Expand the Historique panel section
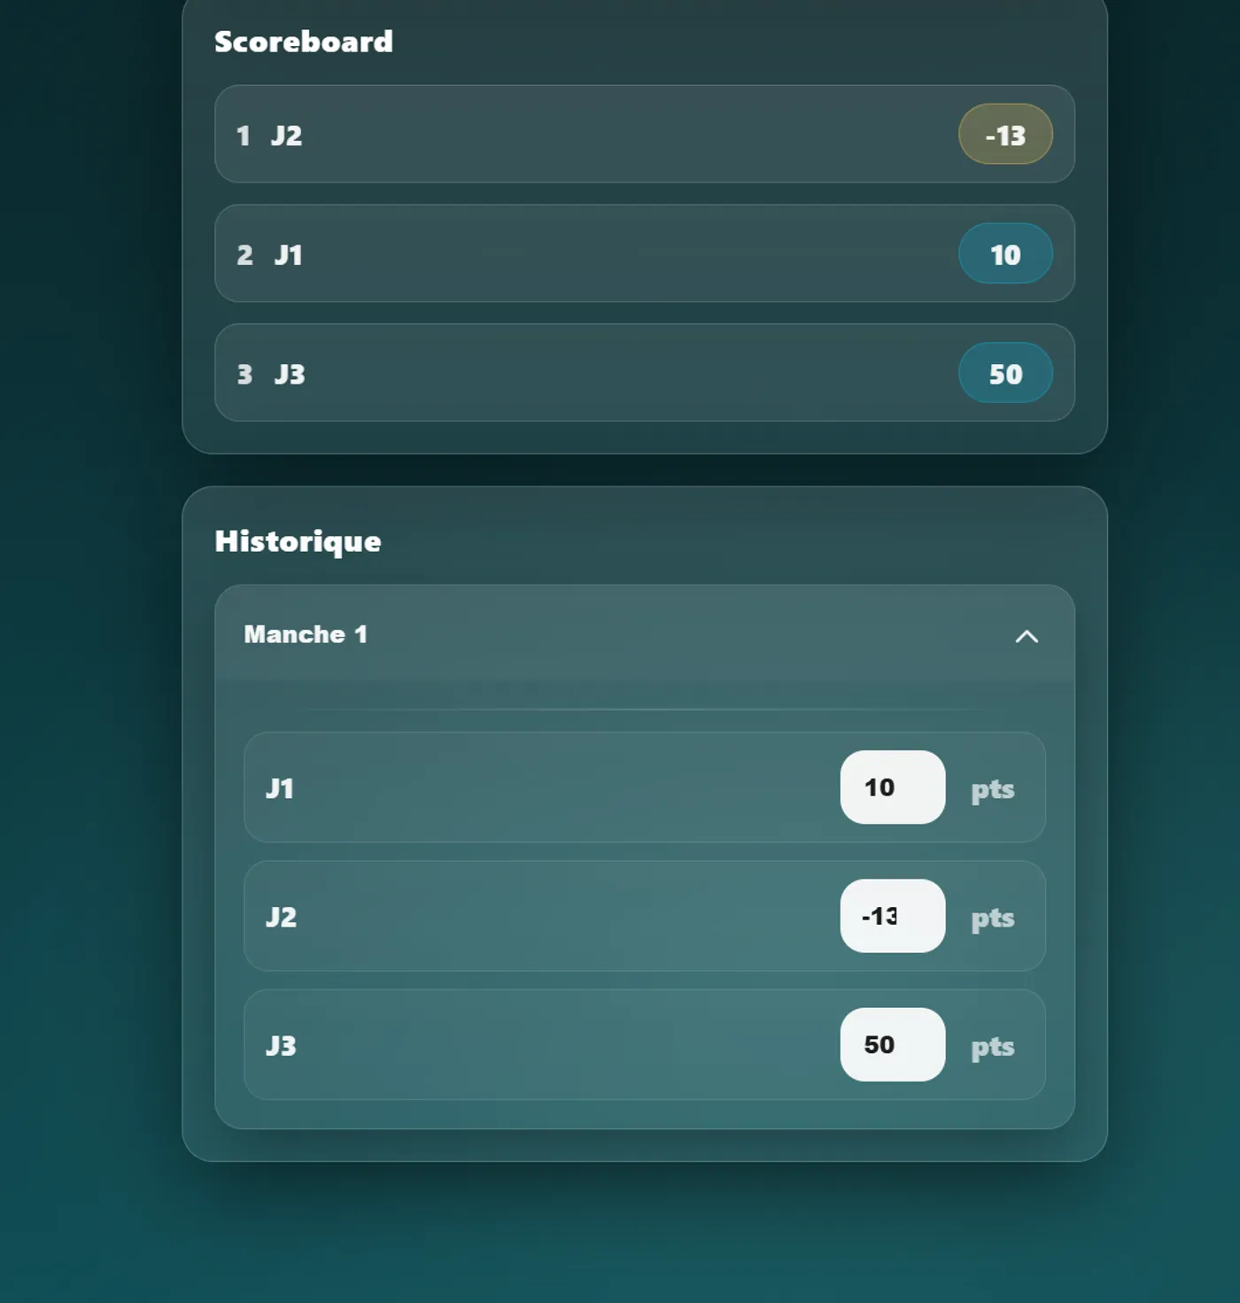The image size is (1240, 1303). click(298, 541)
